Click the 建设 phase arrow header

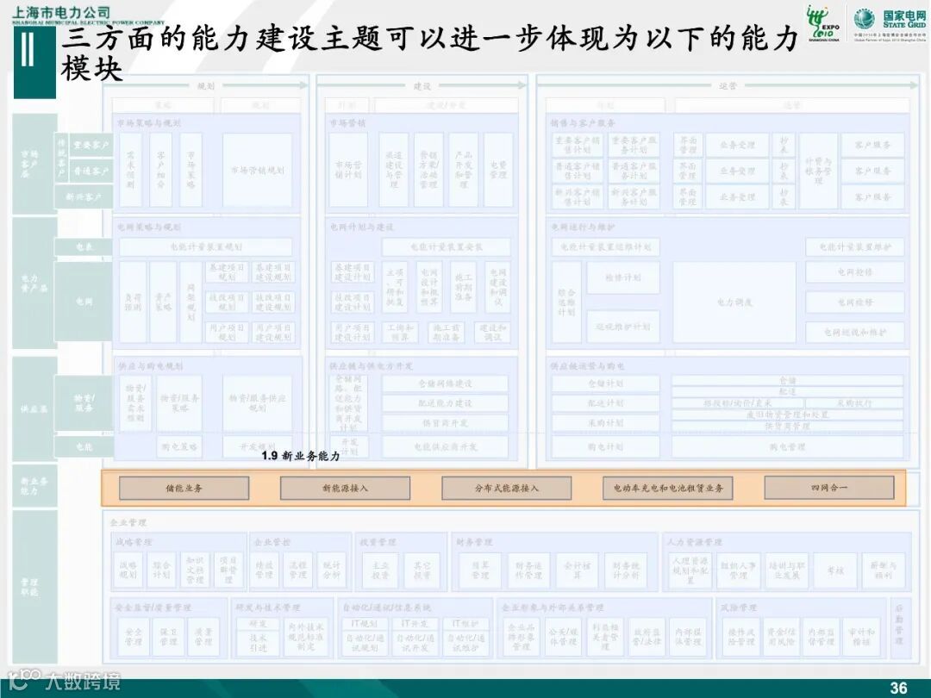coord(422,86)
